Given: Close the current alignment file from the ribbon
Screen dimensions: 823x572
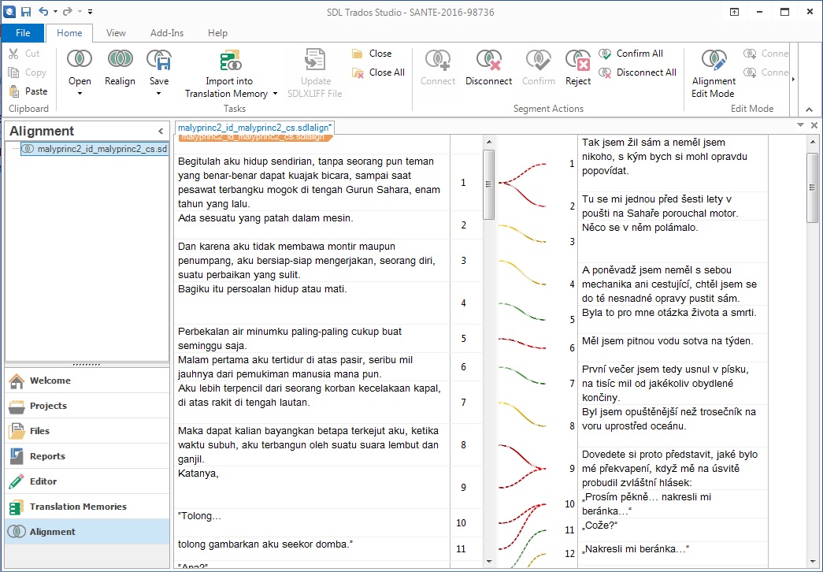Looking at the screenshot, I should point(373,54).
